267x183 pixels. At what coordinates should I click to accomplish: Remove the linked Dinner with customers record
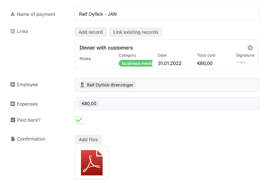250,48
